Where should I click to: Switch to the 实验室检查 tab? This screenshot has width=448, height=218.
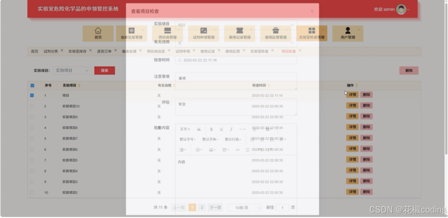(x=259, y=51)
